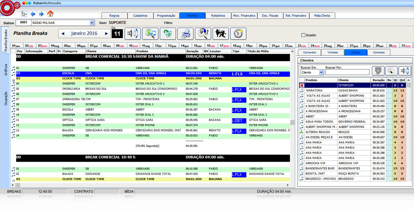Screen dimensions: 414x210
Task: Print the planilha with the printer icon
Action: click(186, 34)
